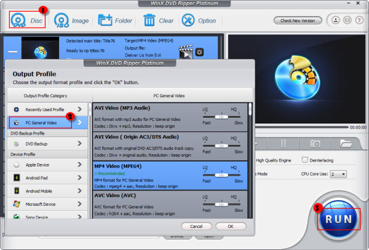Image resolution: width=369 pixels, height=250 pixels.
Task: Click the user account icon
Action: pos(336,20)
